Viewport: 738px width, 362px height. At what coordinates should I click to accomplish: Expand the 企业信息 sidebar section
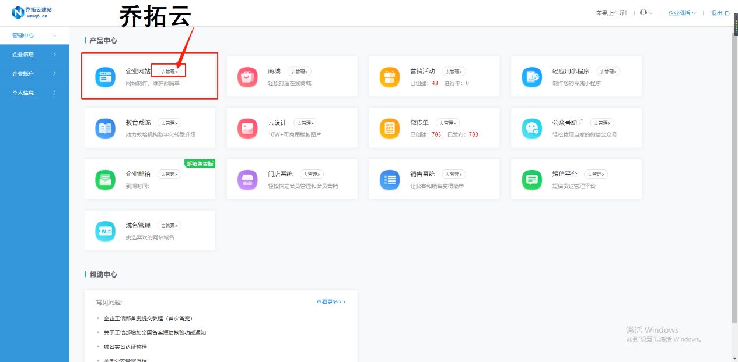click(x=23, y=54)
